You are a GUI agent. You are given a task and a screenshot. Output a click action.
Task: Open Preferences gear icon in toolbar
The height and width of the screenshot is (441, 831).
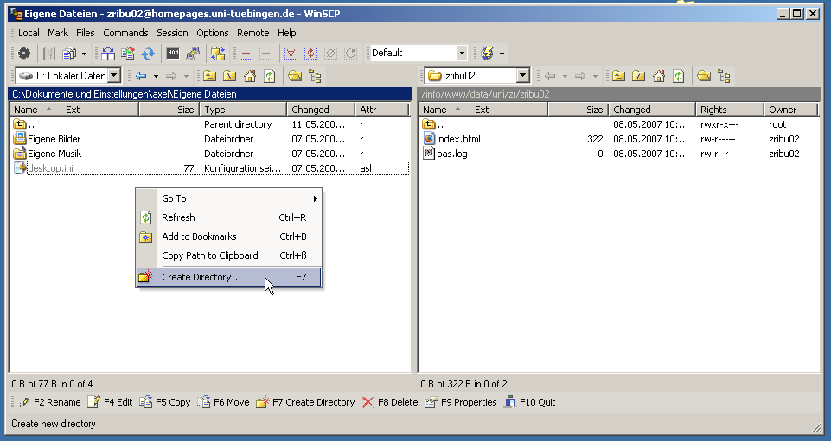[x=24, y=53]
